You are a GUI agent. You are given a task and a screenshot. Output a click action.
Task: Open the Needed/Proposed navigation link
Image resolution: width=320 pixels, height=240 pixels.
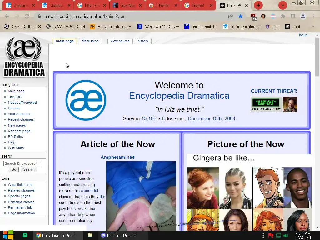(22, 102)
